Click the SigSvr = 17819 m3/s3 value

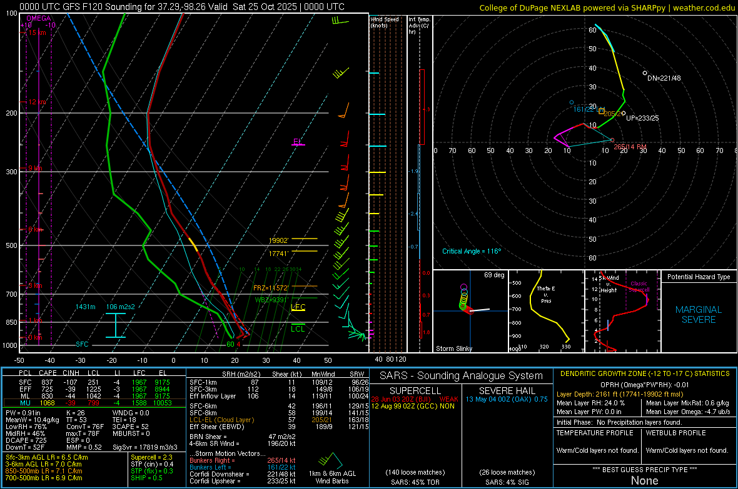[145, 447]
